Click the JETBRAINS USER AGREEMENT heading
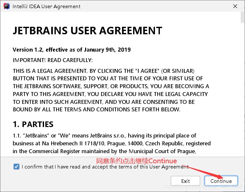 coord(87,30)
